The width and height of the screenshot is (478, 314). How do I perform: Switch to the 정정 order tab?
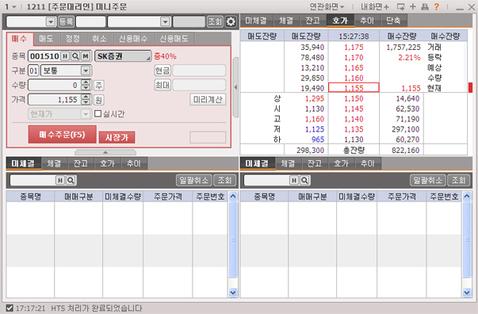(73, 39)
